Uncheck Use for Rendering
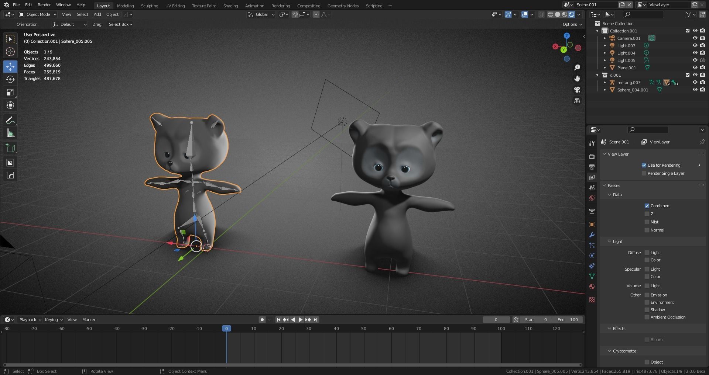Viewport: 709px width, 375px height. pos(644,165)
